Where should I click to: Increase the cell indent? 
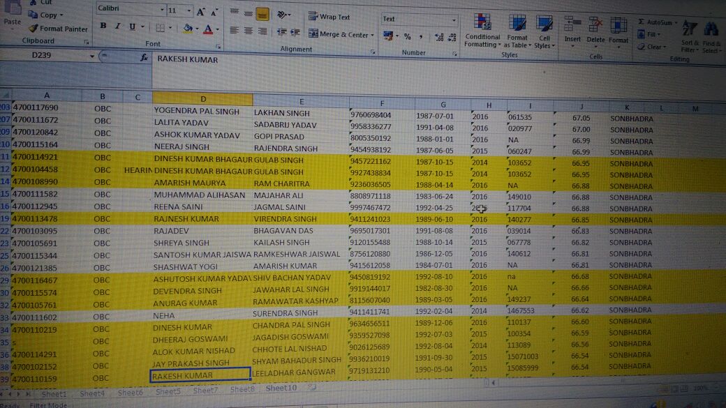coord(295,32)
